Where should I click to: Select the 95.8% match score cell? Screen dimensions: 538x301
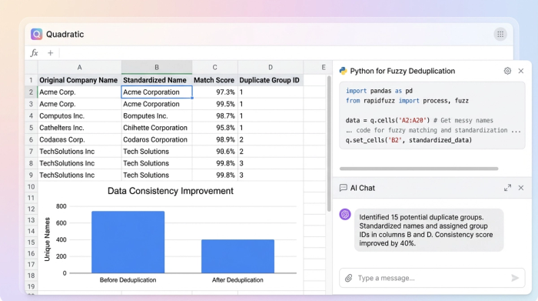214,128
